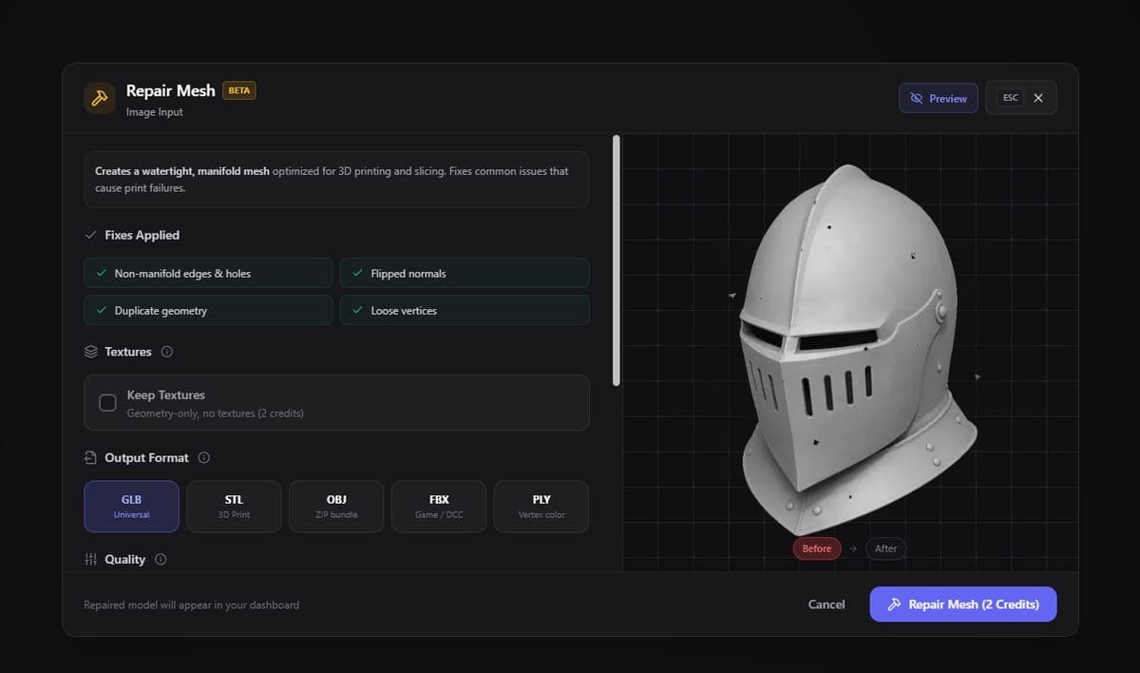Click the Textures layers icon
This screenshot has width=1140, height=673.
click(91, 352)
